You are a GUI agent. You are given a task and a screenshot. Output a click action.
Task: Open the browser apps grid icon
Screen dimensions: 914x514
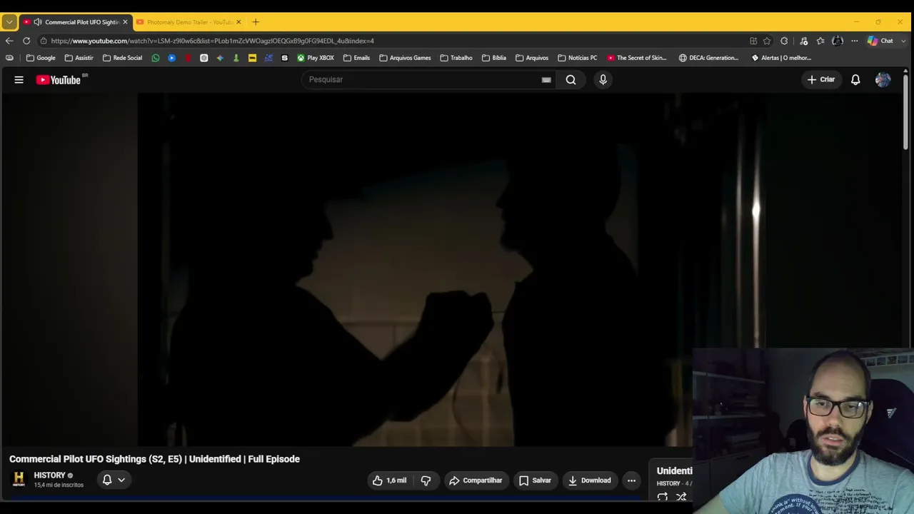click(x=753, y=41)
